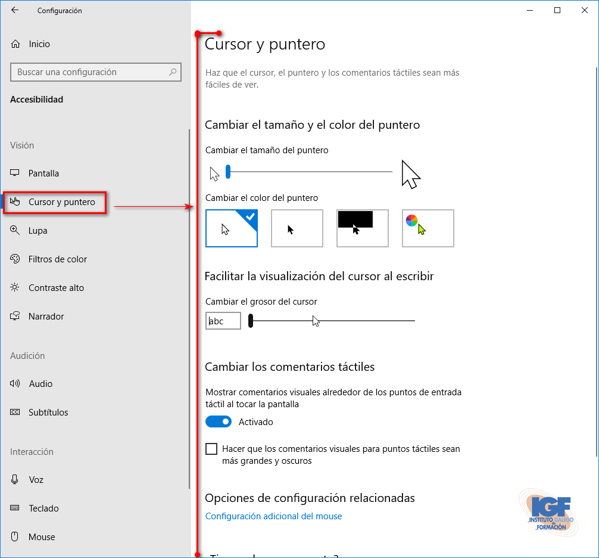
Task: Click the abc cursor preview box
Action: pos(223,321)
